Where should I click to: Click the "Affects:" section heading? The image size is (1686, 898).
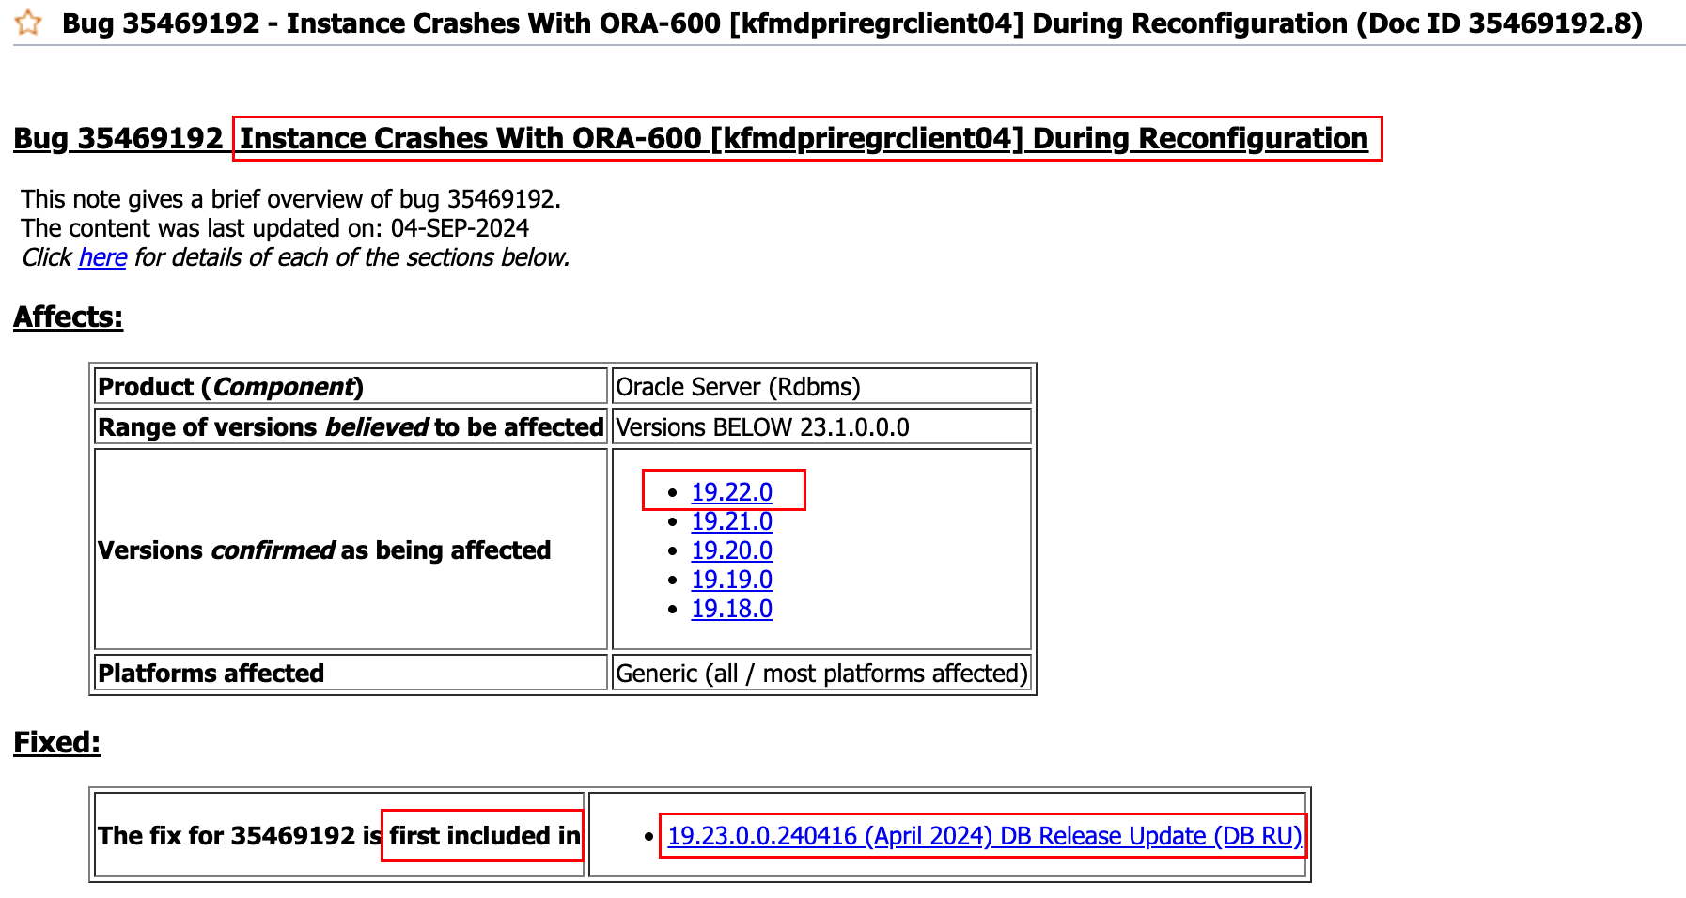[x=67, y=317]
